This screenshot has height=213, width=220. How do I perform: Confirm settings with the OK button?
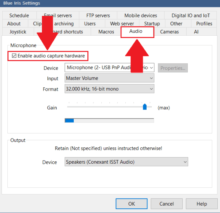coord(132,204)
